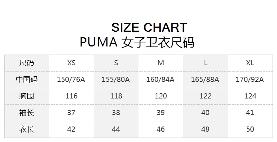The height and width of the screenshot is (142, 277).
Task: Click the S size column header
Action: click(x=116, y=63)
